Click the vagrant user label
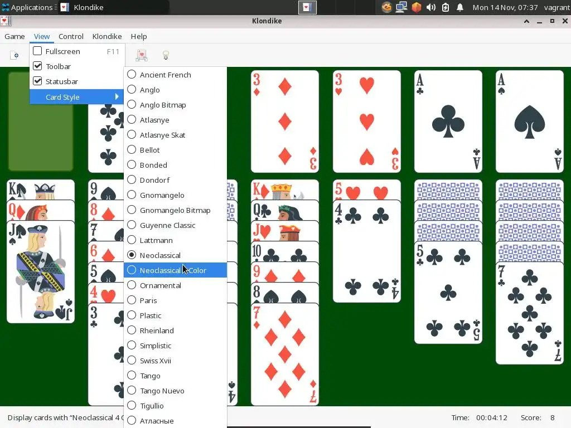This screenshot has width=571, height=428. (x=557, y=7)
